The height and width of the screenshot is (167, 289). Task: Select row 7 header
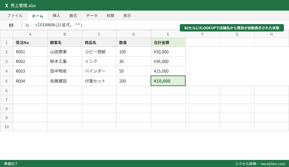point(6,100)
